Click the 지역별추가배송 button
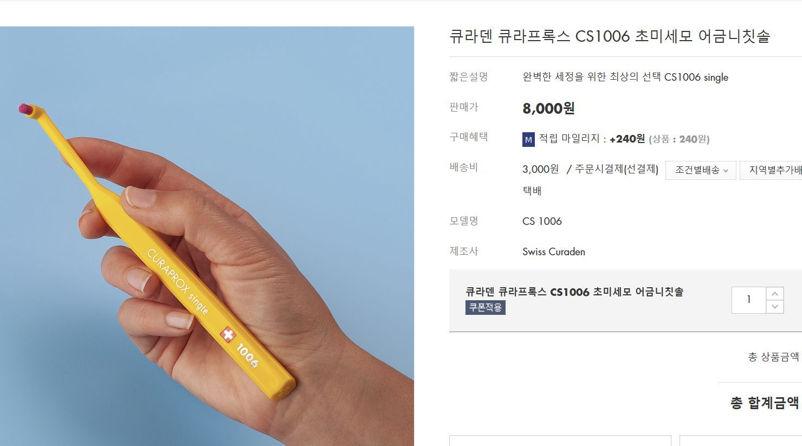Screen dimensions: 802x446 [772, 170]
